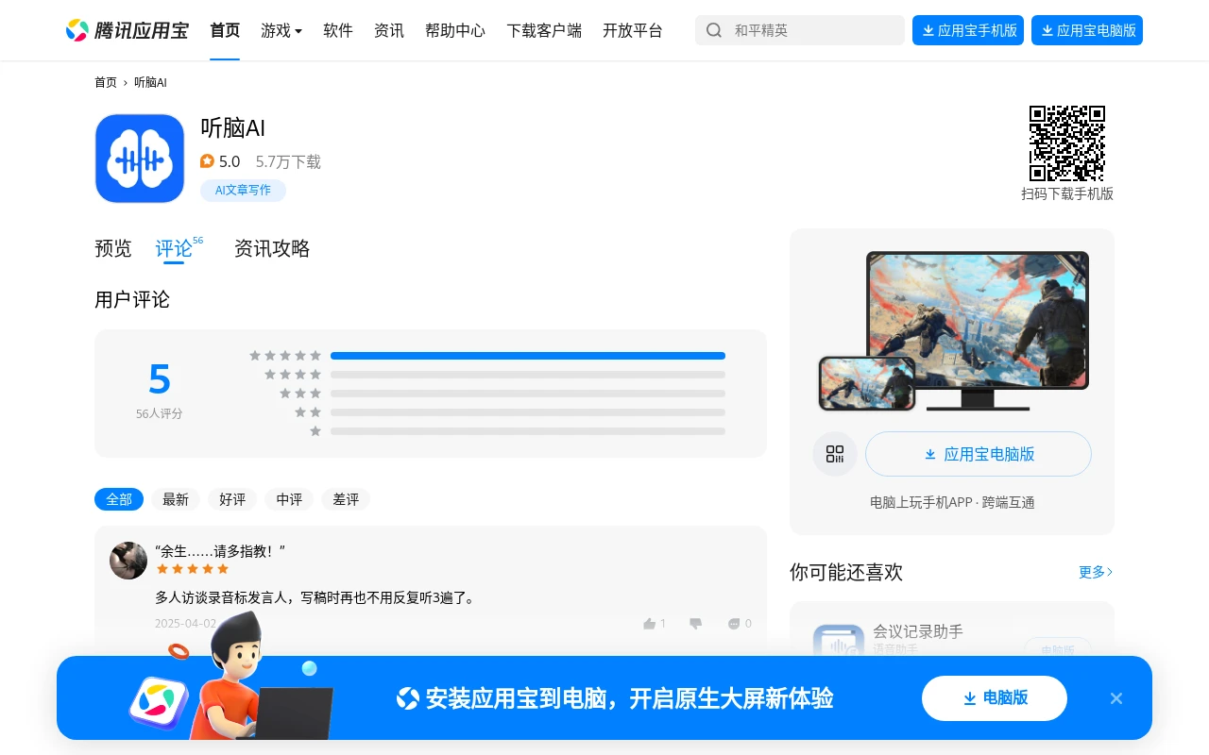This screenshot has width=1209, height=755.
Task: Click the Tencent AppStore logo icon
Action: tap(78, 29)
